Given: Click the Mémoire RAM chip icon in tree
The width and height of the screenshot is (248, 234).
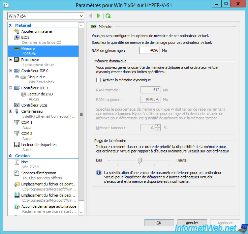Looking at the screenshot, I should click(17, 49).
